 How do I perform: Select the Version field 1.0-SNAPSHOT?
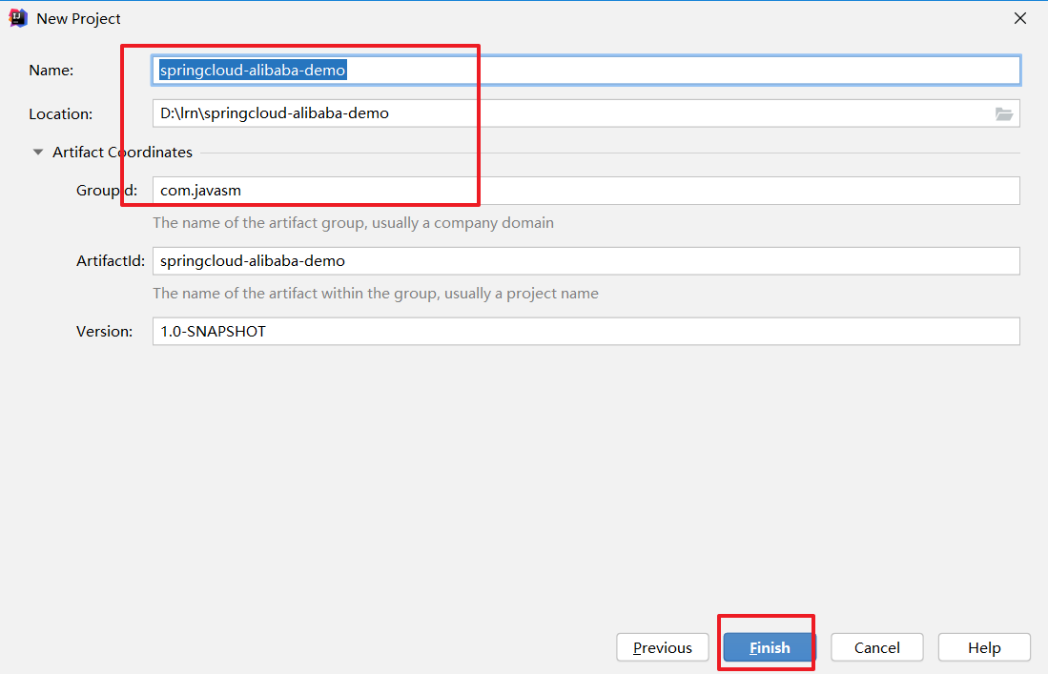click(586, 332)
